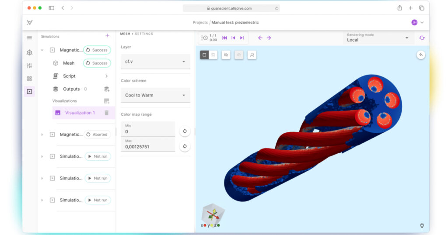The image size is (448, 235).
Task: Open the paint bucket color tool
Action: (x=421, y=55)
